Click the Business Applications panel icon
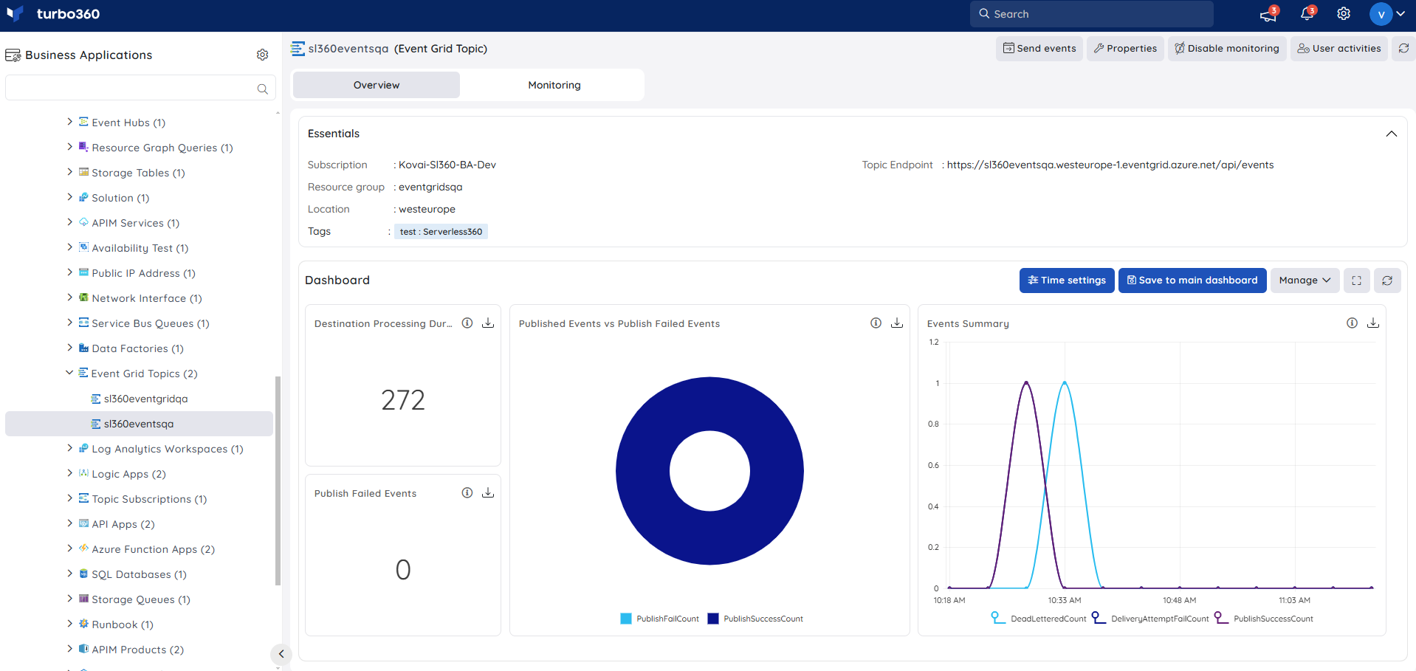The image size is (1416, 671). coord(13,55)
